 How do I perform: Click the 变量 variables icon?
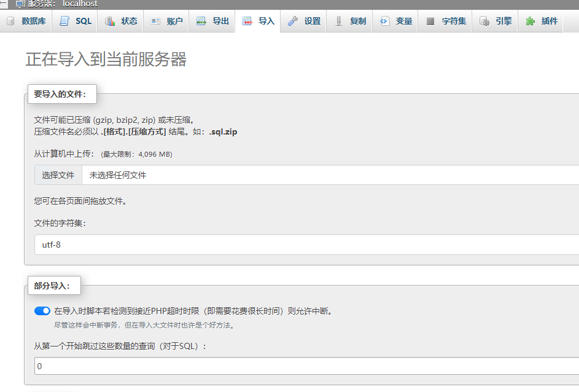384,22
